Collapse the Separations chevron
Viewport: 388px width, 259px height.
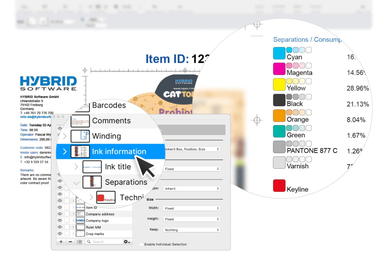76,183
